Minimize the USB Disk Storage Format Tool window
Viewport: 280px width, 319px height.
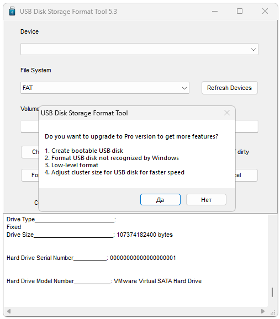click(215, 11)
